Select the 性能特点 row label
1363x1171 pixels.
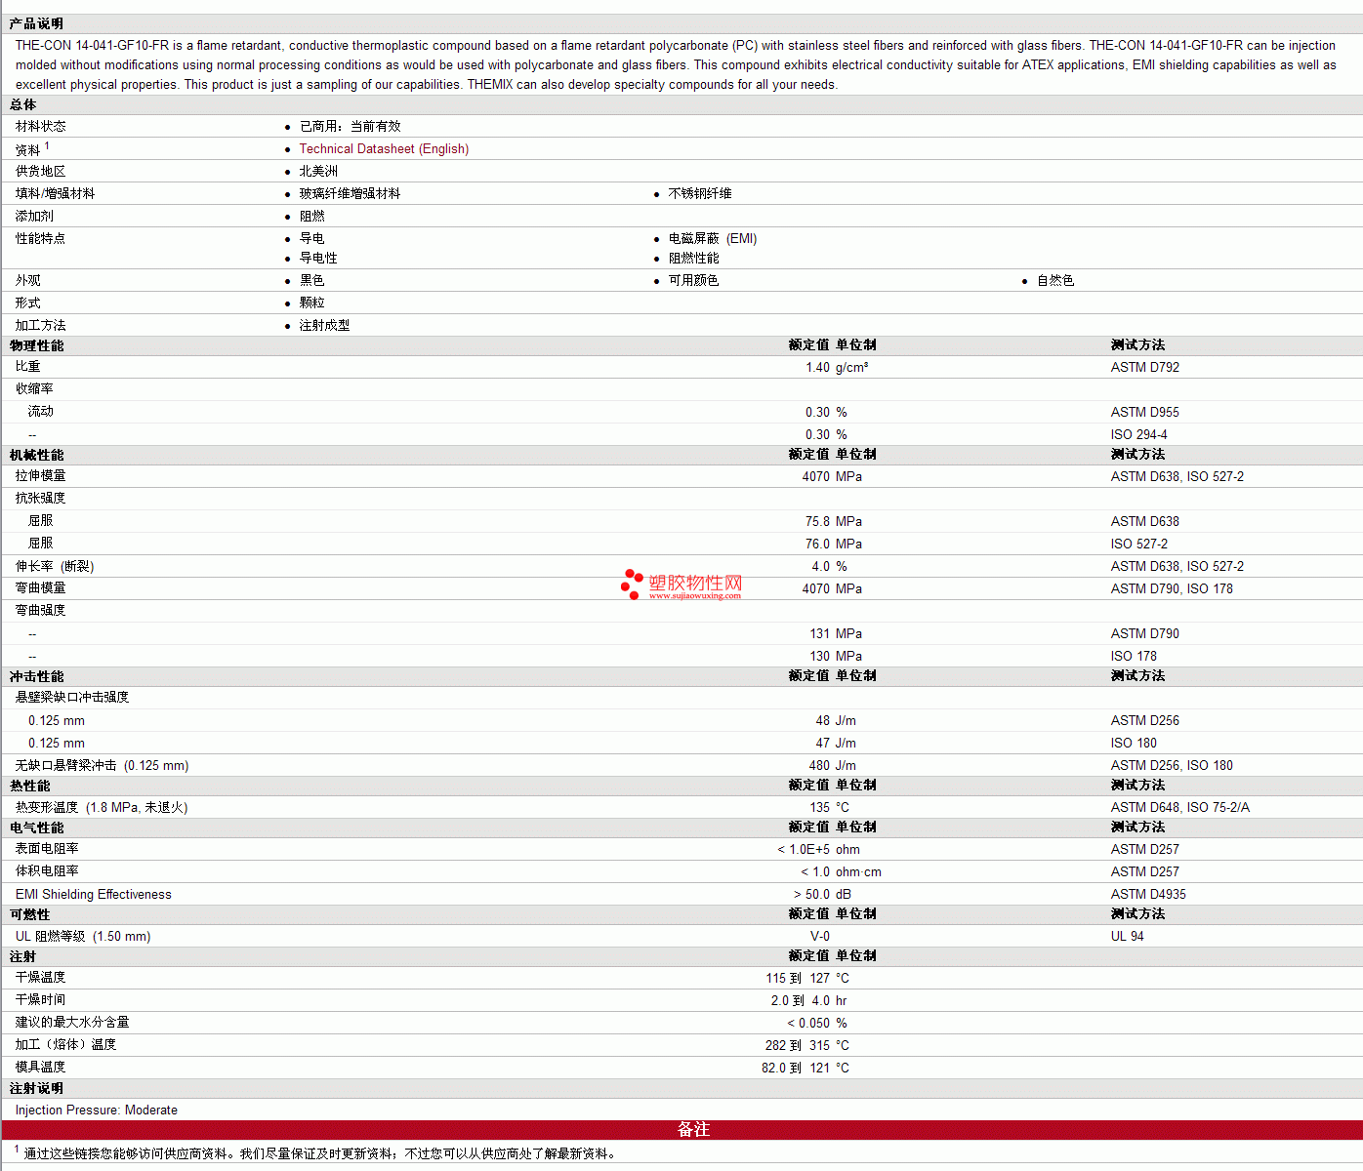[x=40, y=239]
